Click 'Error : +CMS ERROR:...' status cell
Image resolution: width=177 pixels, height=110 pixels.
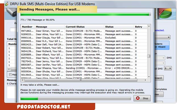pyautogui.click(x=119, y=68)
